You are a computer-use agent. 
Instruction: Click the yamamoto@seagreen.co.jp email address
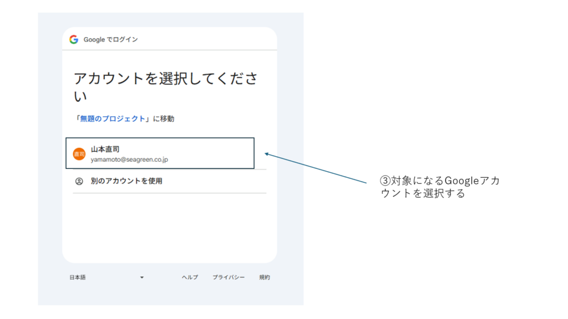[x=129, y=159]
